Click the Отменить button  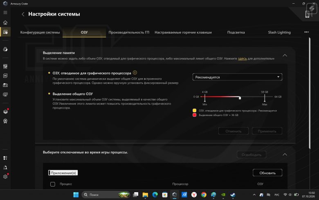[x=234, y=131]
